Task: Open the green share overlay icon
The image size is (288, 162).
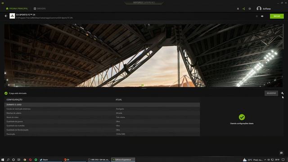Action: pos(244,9)
